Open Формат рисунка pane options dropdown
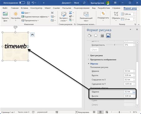Image resolution: width=141 pixels, height=114 pixels. [131, 30]
